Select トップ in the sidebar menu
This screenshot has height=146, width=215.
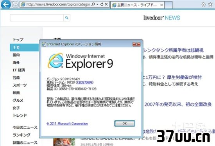tap(18, 40)
